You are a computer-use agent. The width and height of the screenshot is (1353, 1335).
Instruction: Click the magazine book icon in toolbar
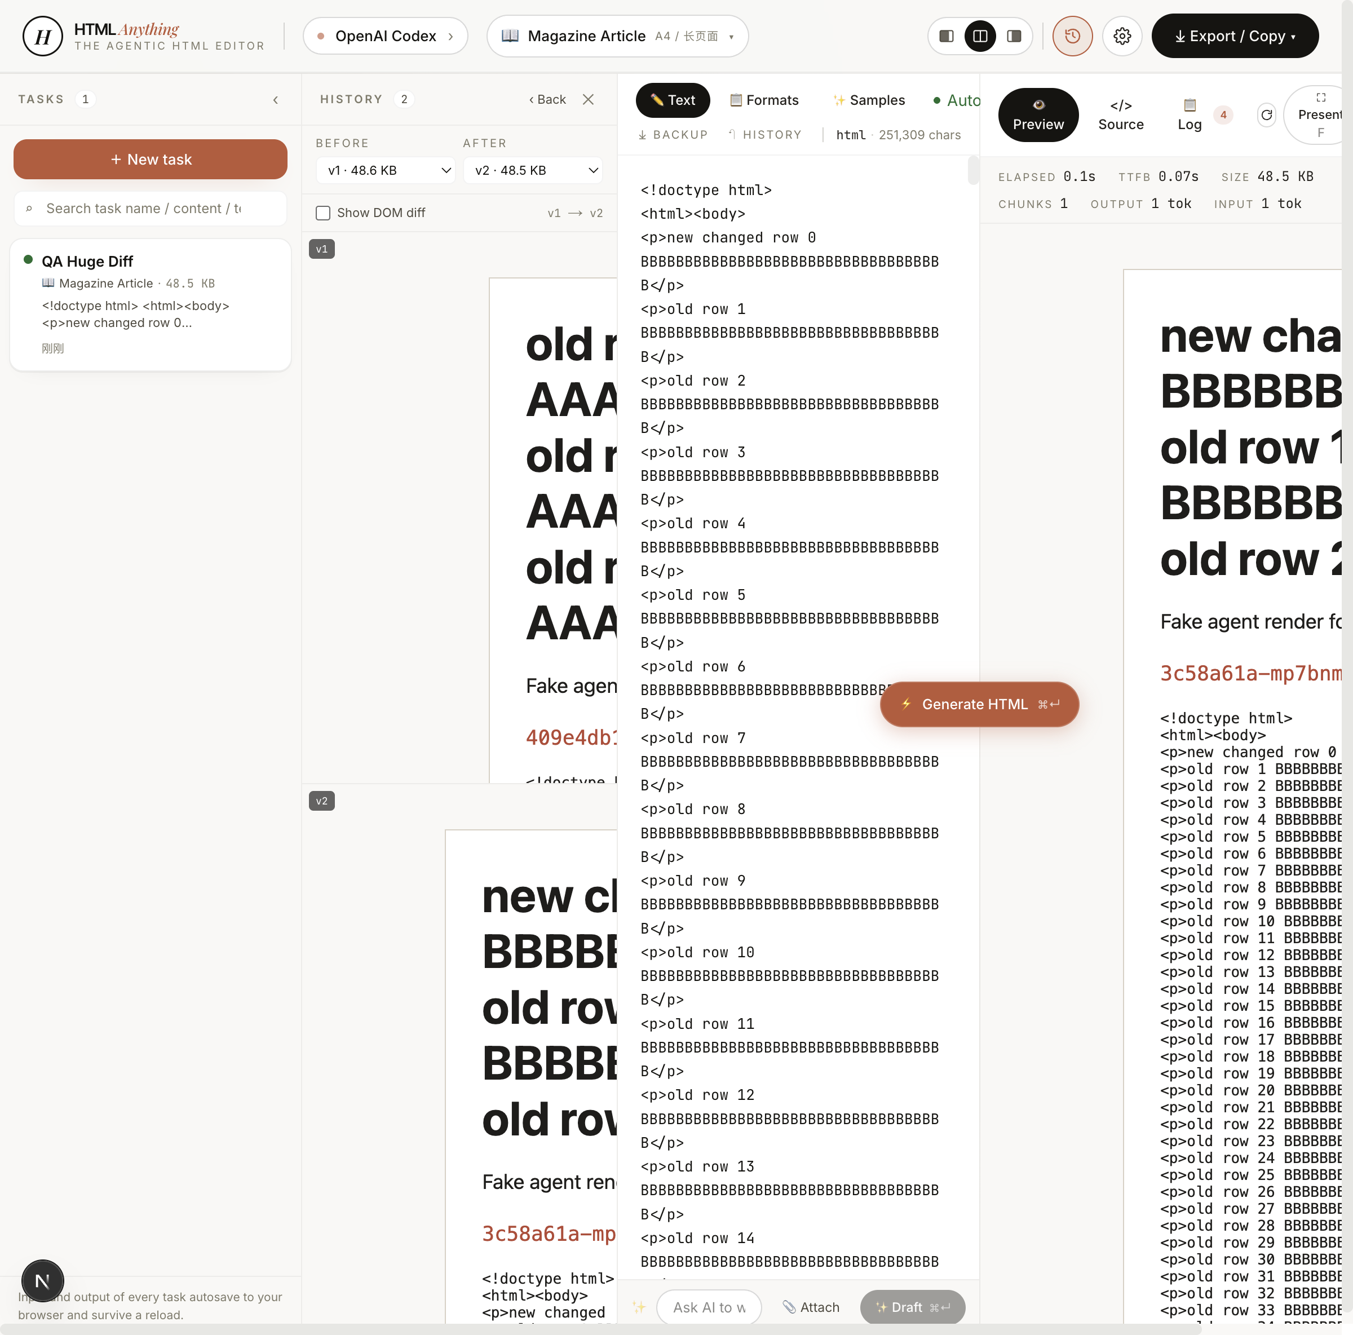[x=510, y=36]
